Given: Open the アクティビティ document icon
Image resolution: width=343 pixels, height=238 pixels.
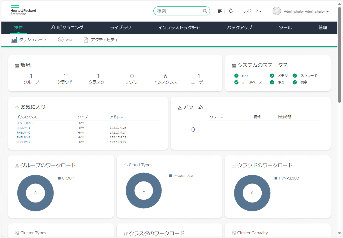Looking at the screenshot, I should coord(86,39).
